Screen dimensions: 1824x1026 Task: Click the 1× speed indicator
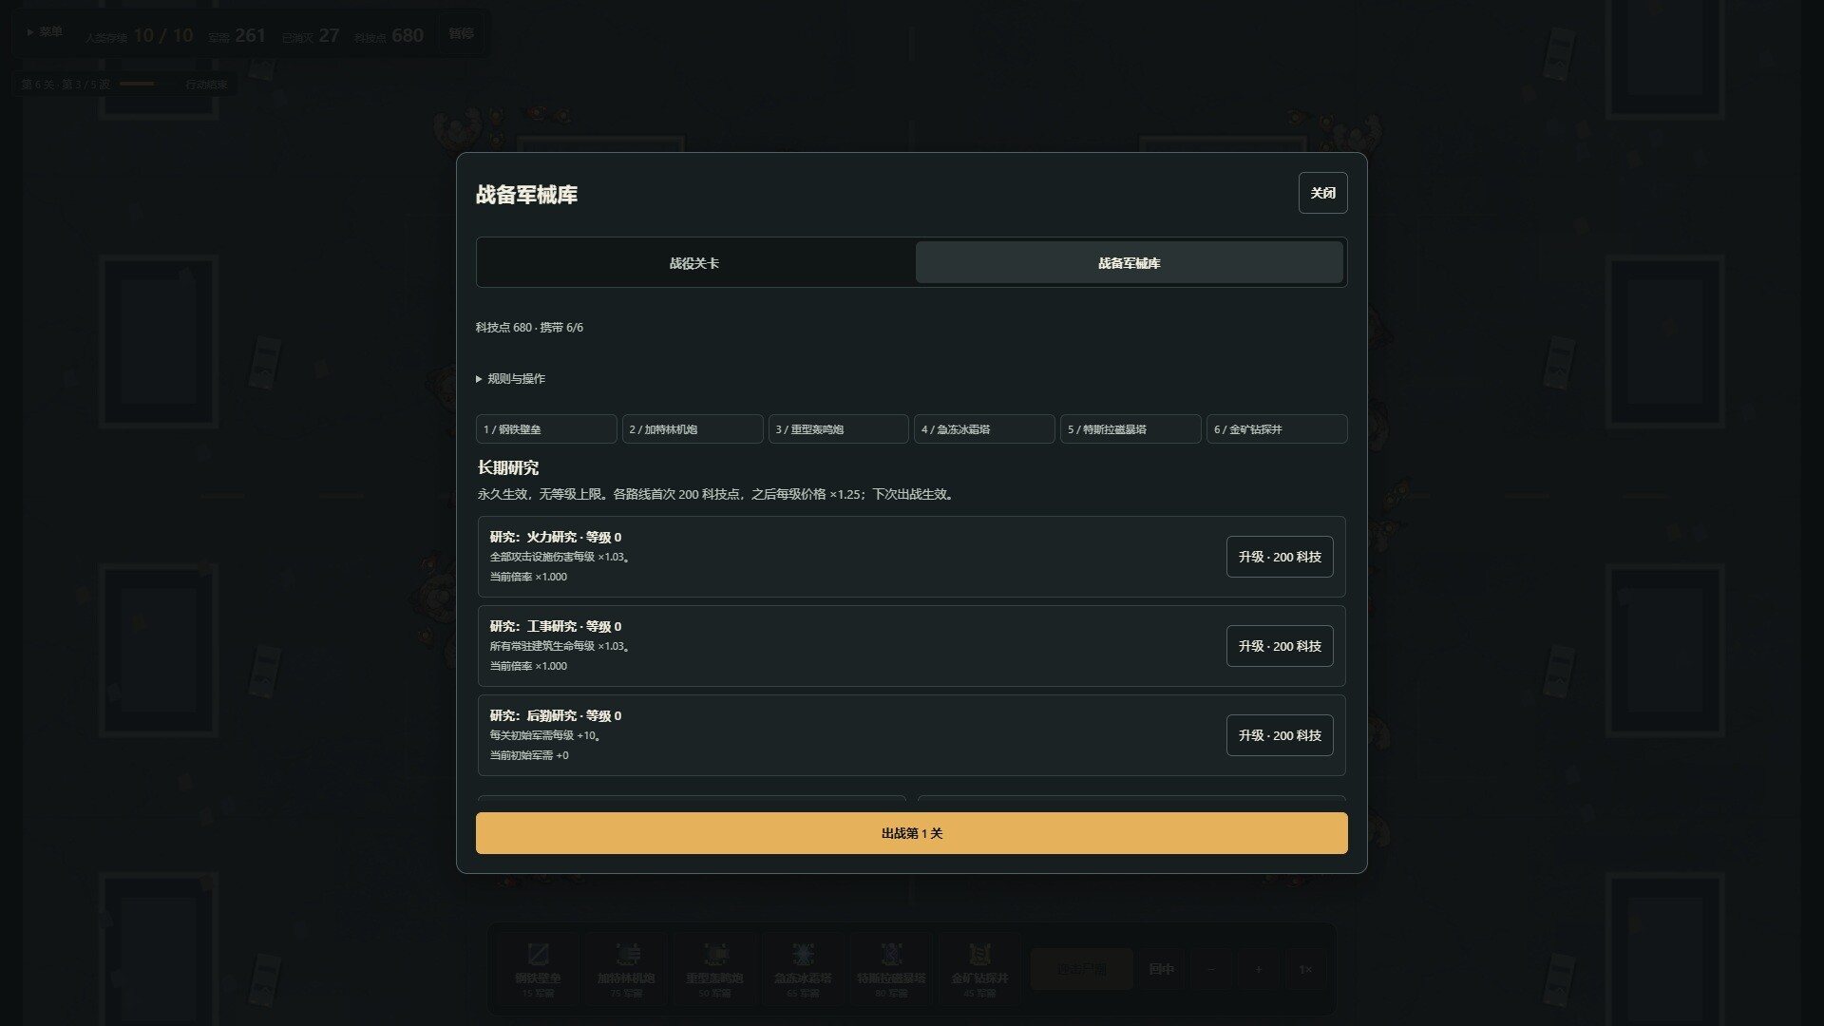click(x=1305, y=969)
